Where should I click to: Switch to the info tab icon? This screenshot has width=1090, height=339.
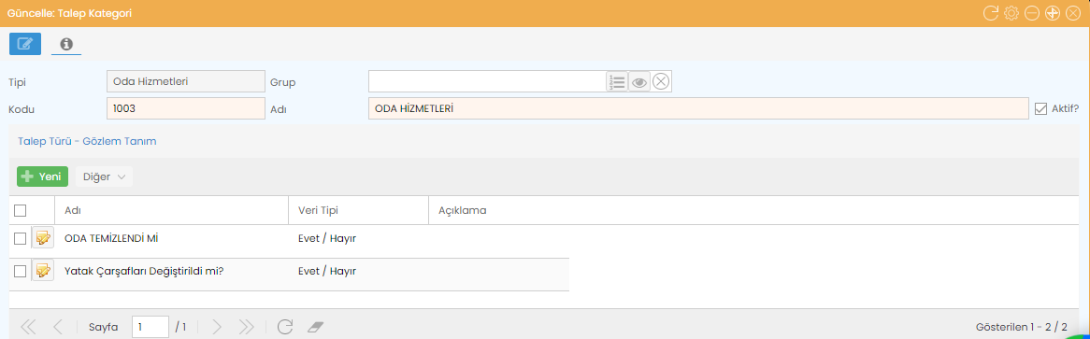66,44
